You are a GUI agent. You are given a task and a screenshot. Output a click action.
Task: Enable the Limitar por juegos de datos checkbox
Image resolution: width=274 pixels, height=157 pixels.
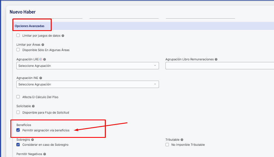18,36
